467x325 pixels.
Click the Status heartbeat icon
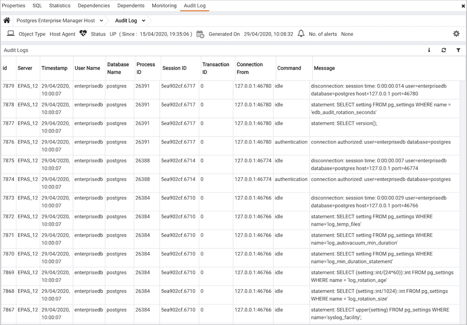pos(83,33)
